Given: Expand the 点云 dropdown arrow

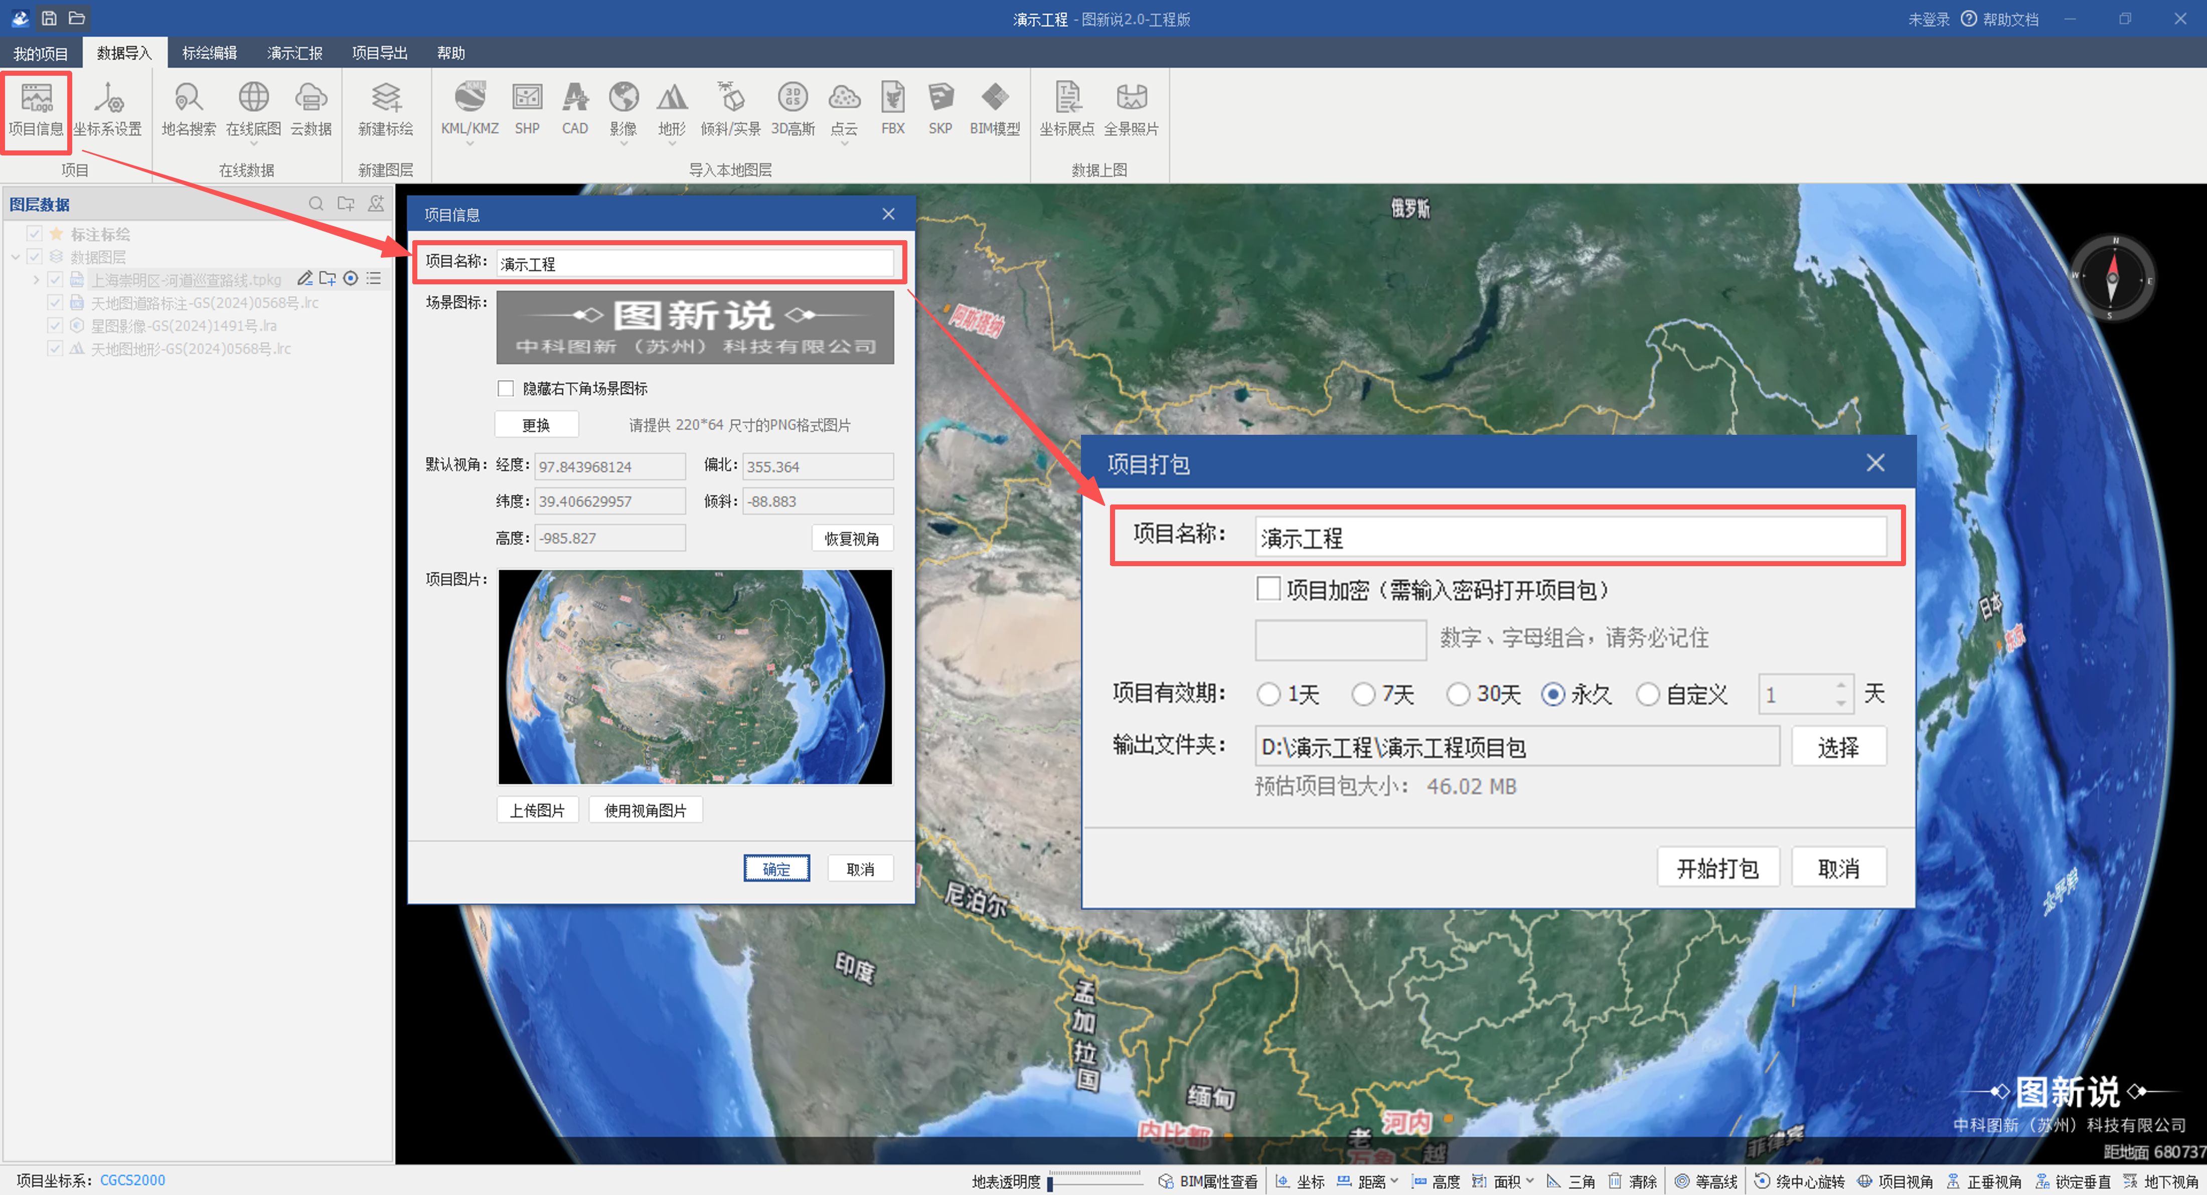Looking at the screenshot, I should [844, 144].
